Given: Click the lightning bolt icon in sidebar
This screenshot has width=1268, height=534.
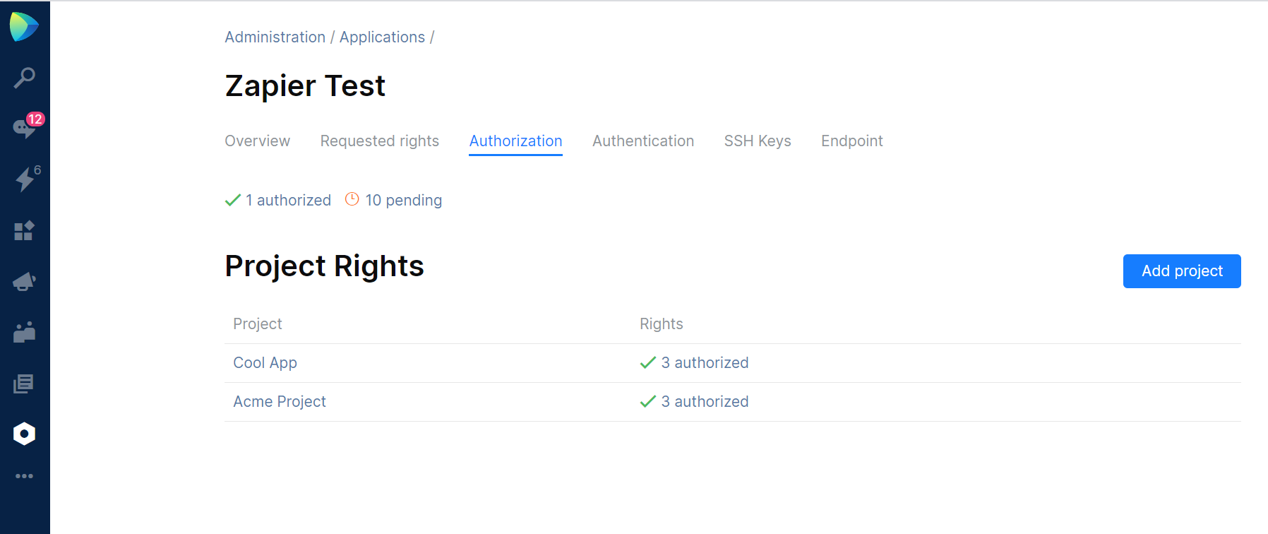Looking at the screenshot, I should coord(25,179).
